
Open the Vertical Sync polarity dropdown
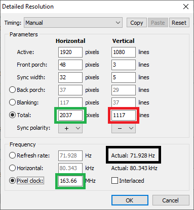coord(124,128)
